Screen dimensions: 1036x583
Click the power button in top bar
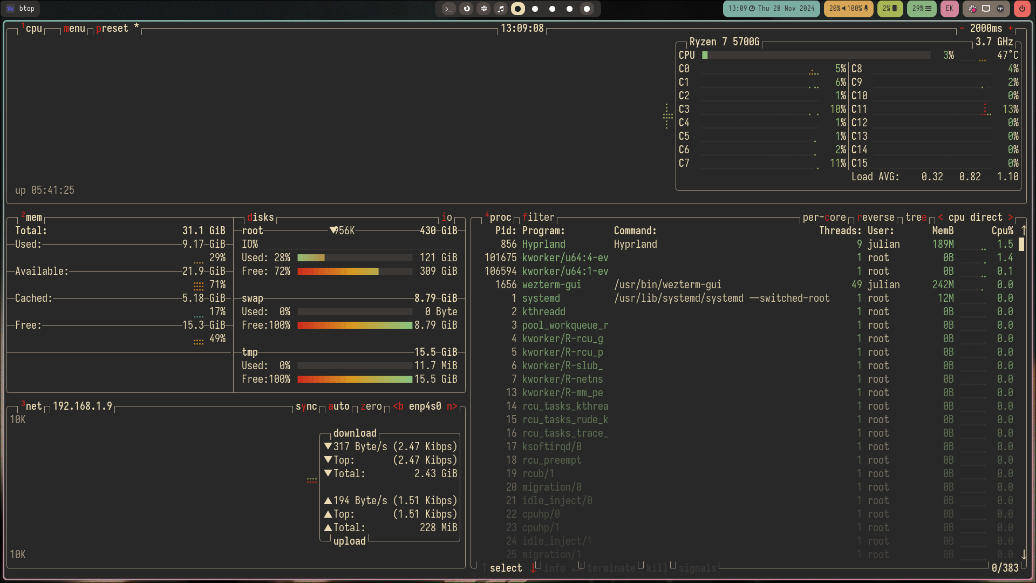pos(1022,9)
